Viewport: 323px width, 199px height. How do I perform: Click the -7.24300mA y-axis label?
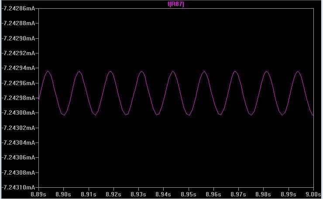pyautogui.click(x=18, y=113)
